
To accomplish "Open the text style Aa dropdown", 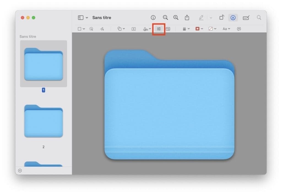I will [x=226, y=29].
